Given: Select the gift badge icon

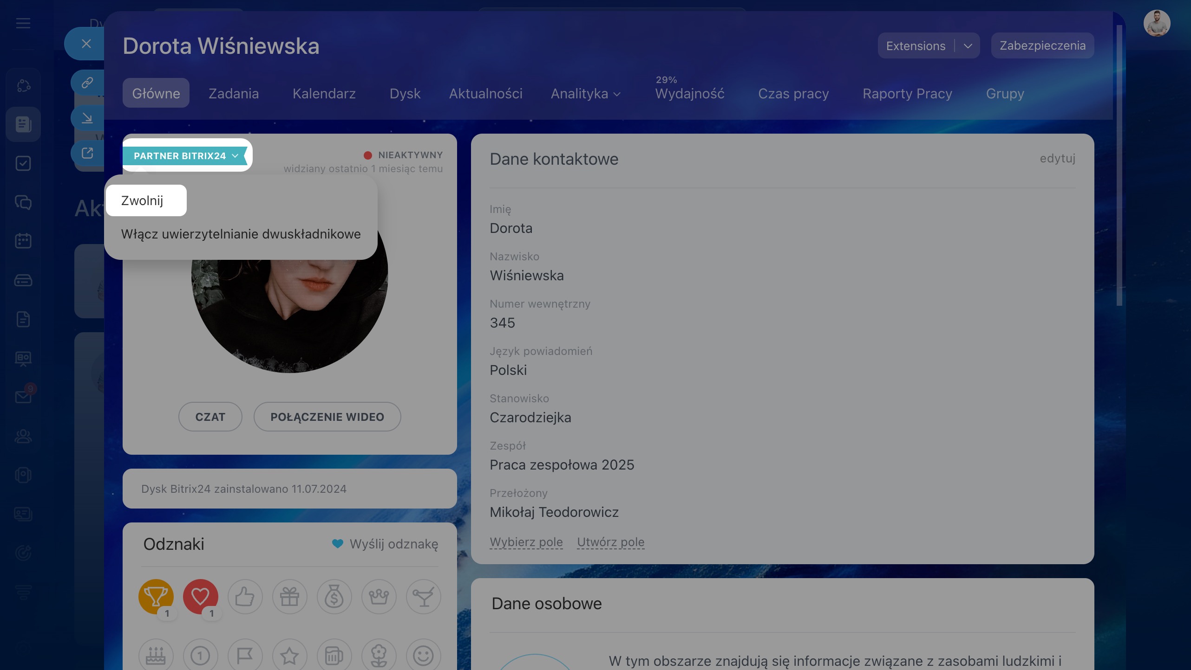Looking at the screenshot, I should (x=289, y=597).
